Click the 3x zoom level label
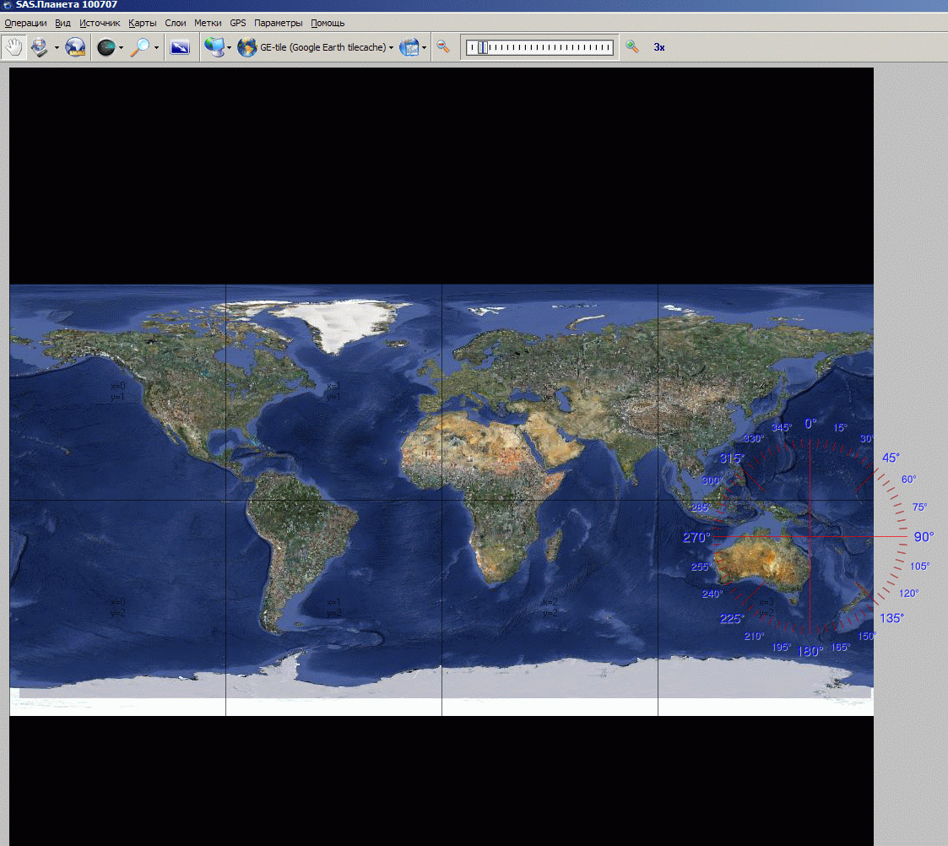 coord(659,48)
